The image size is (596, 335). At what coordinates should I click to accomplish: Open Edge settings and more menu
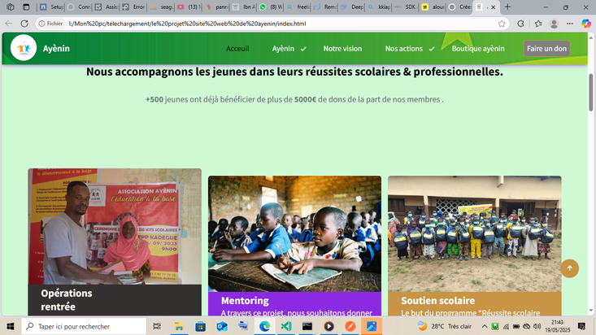(569, 24)
